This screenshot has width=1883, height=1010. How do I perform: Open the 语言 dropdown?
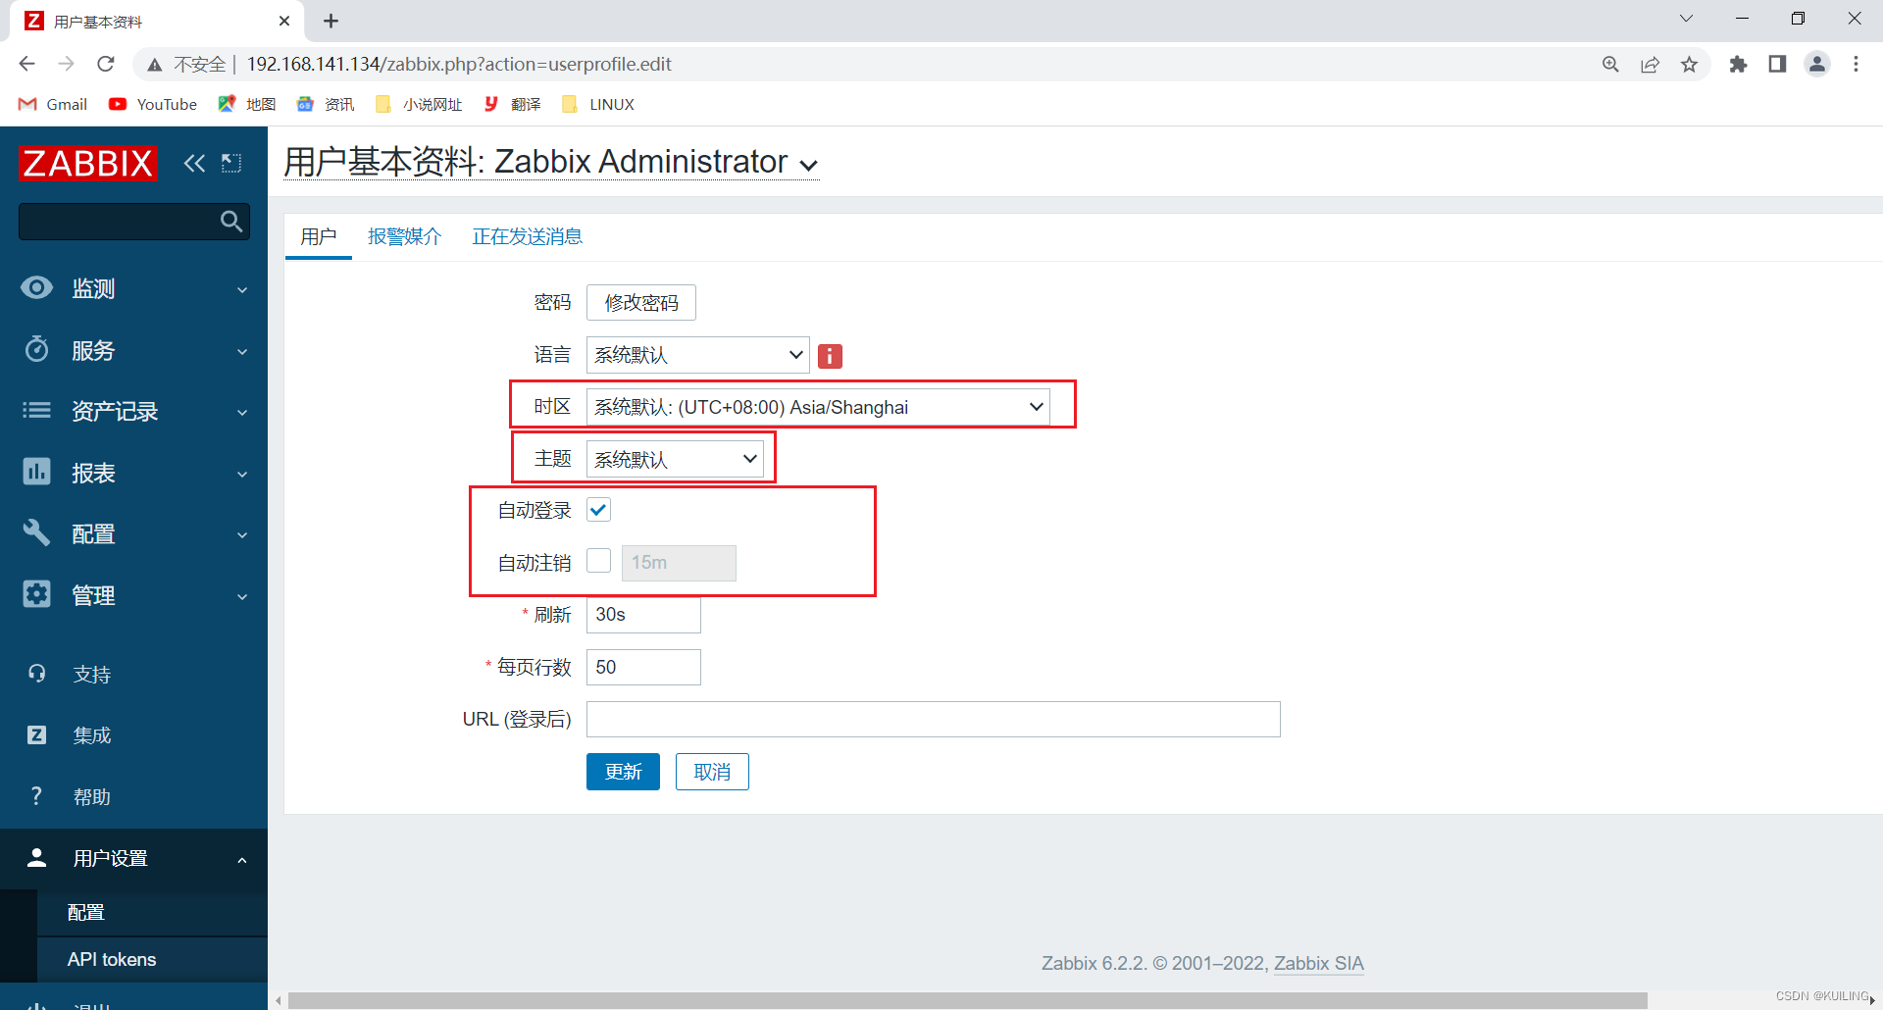point(697,355)
